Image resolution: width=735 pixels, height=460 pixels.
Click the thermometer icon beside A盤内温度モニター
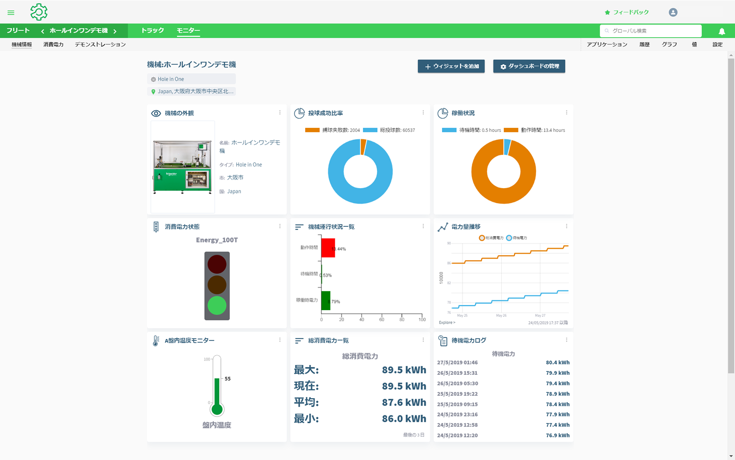click(x=156, y=340)
